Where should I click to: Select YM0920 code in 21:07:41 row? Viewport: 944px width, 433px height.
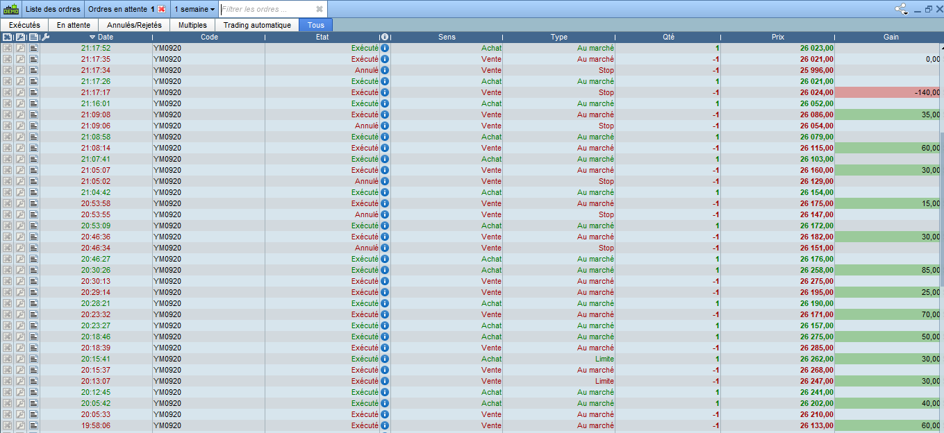[x=208, y=159]
